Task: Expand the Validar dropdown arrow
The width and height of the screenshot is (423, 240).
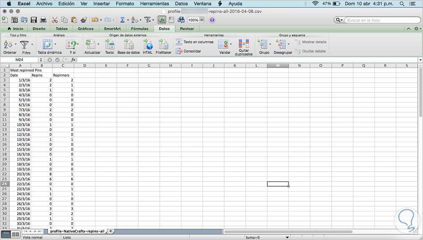Action: click(x=231, y=44)
